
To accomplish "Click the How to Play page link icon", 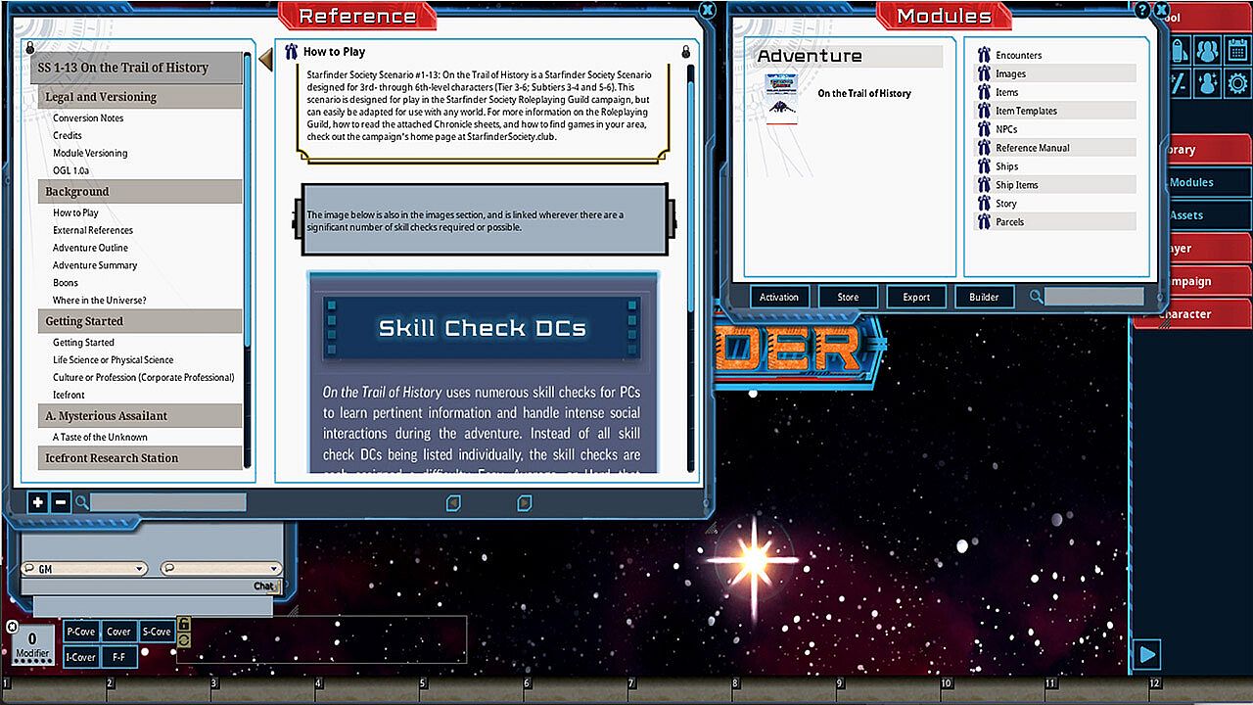I will pyautogui.click(x=291, y=52).
